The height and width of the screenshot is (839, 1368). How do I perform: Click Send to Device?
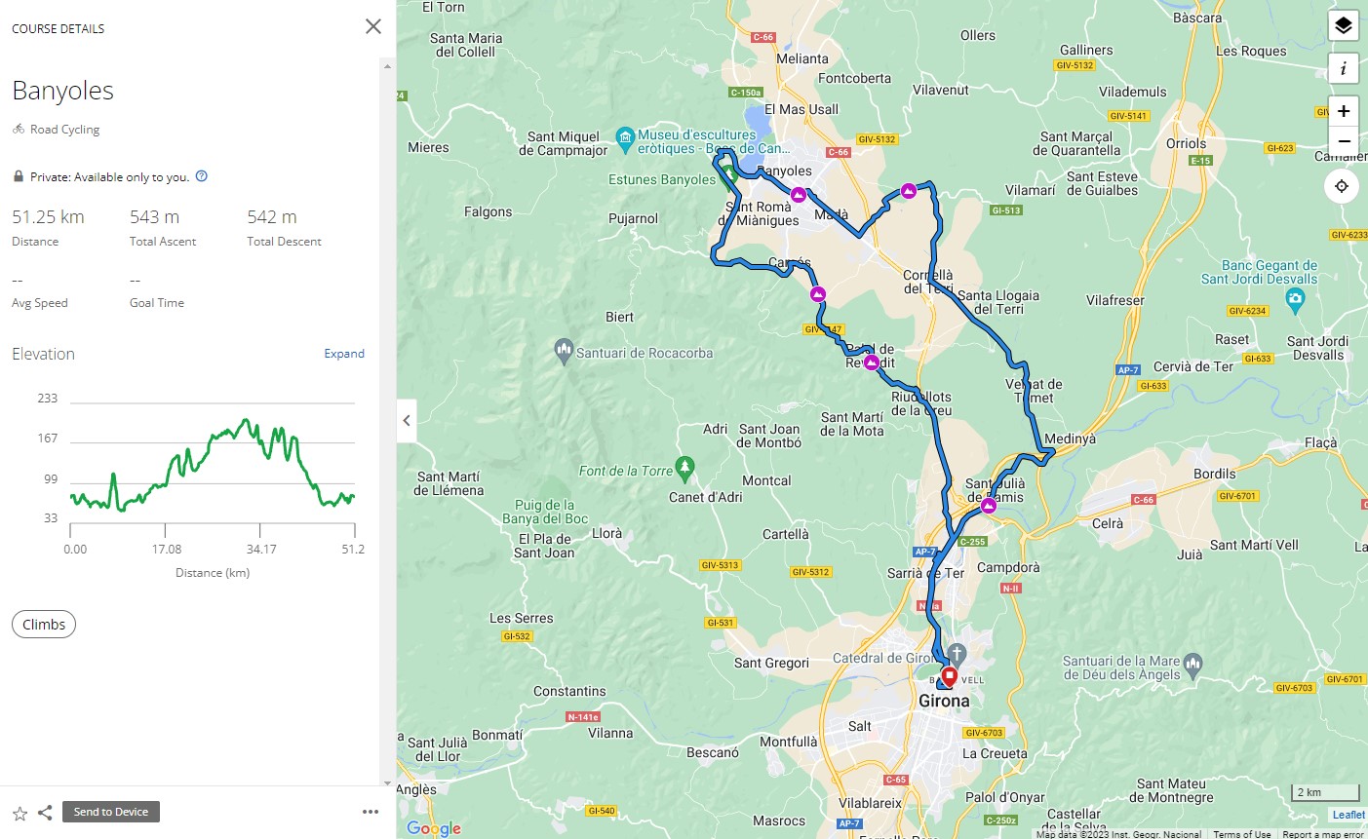coord(110,811)
